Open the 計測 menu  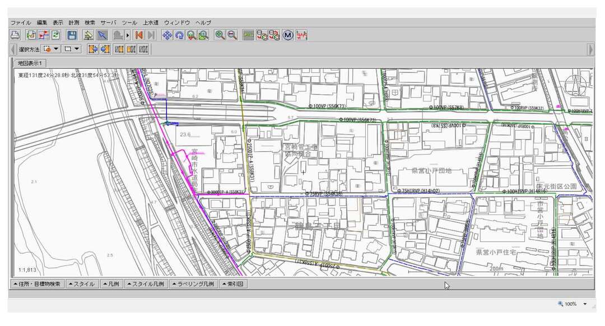click(x=74, y=23)
